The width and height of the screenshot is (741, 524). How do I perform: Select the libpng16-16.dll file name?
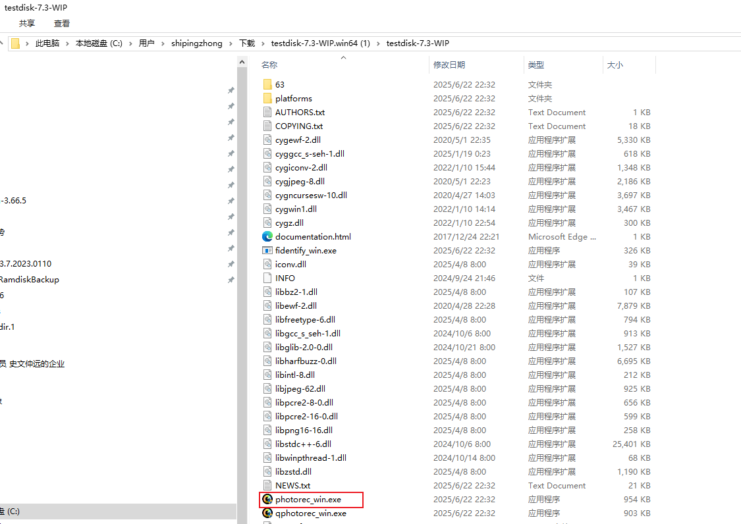click(304, 431)
